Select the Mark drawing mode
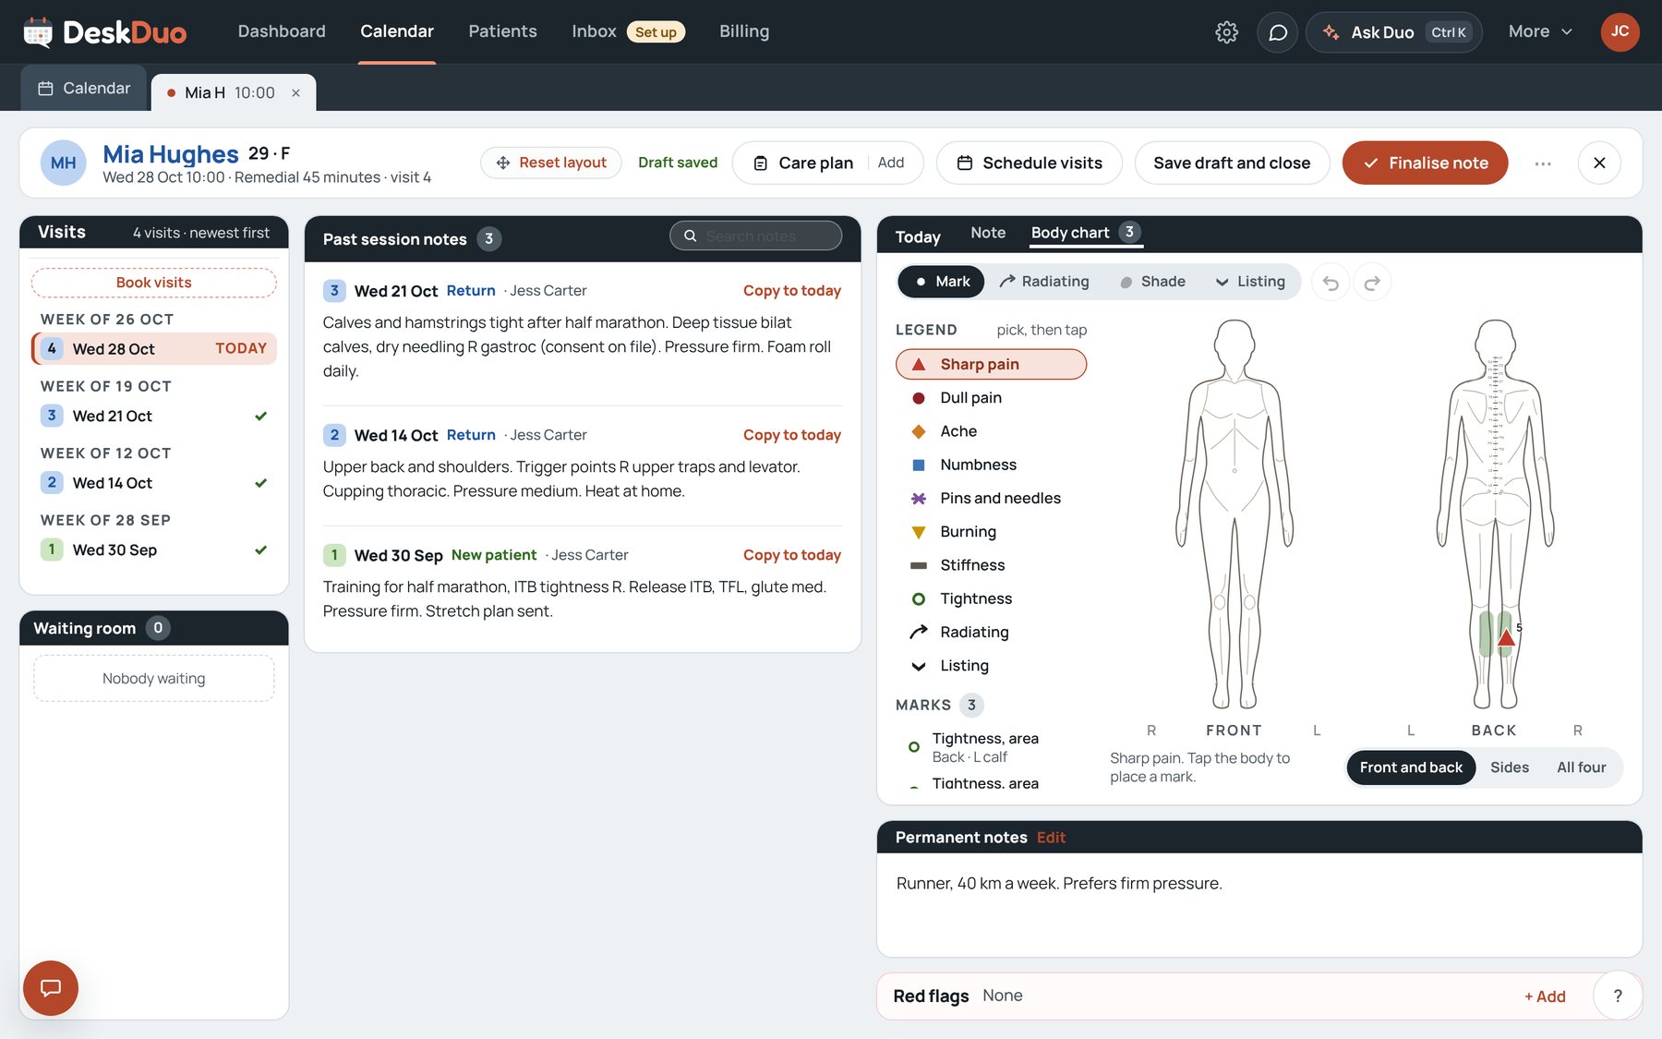 (x=942, y=282)
